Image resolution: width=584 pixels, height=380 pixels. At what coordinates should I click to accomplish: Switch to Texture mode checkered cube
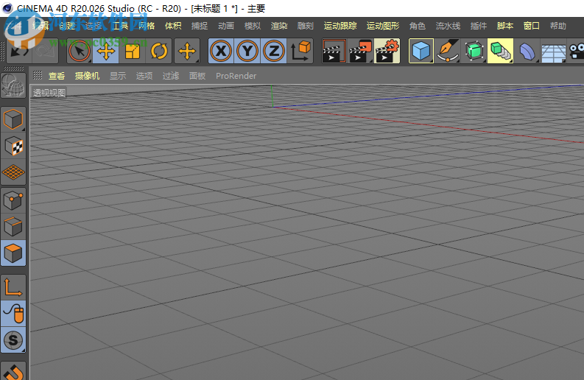point(13,146)
